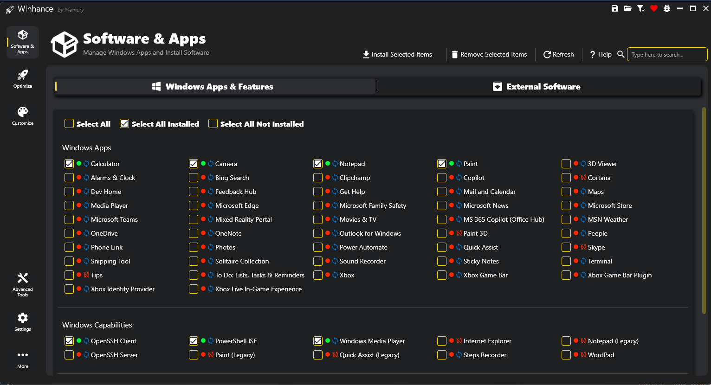Click the To Do: Lists, Tasks & Reminders label
The height and width of the screenshot is (385, 711).
pyautogui.click(x=260, y=275)
